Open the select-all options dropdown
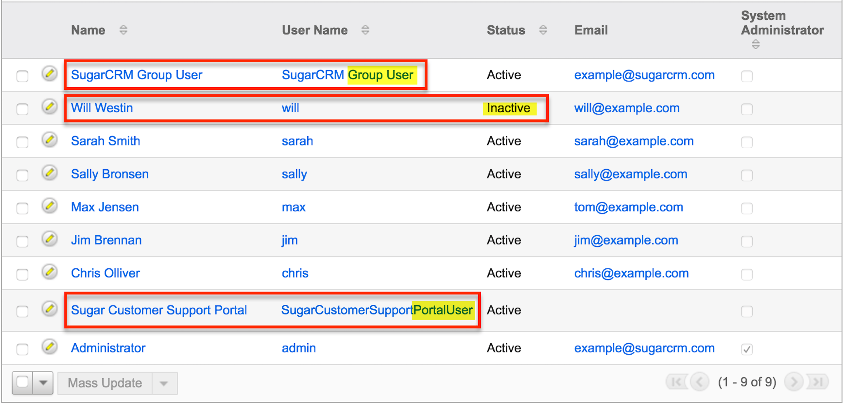The image size is (844, 405). (x=43, y=383)
